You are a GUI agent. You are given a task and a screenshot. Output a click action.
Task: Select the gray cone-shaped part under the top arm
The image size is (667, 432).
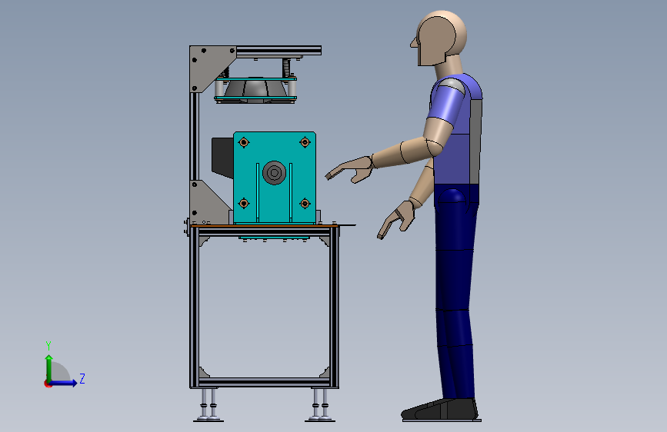255,90
